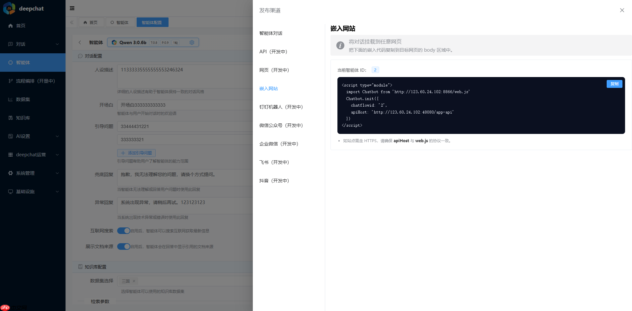Disable the 互联网搜索 toggle
632x311 pixels.
click(124, 231)
